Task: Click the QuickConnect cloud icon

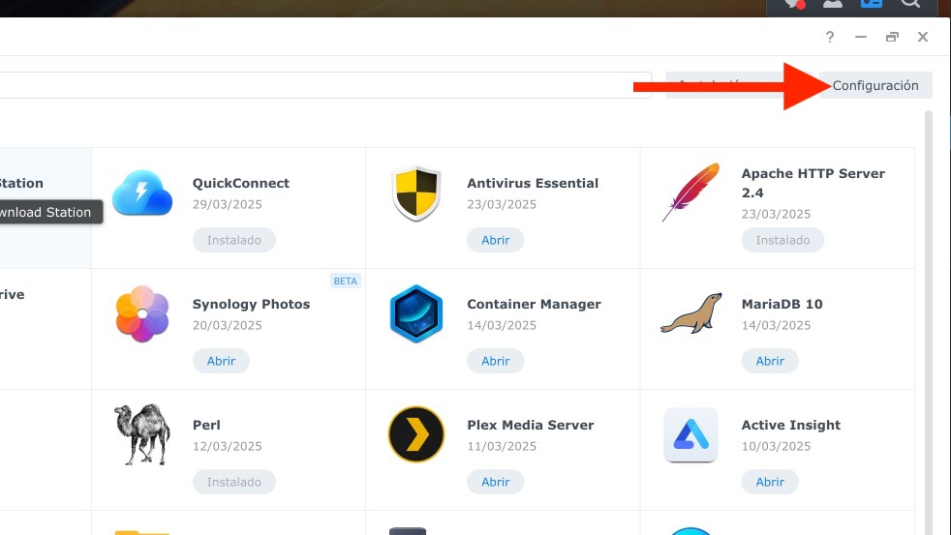Action: tap(142, 193)
